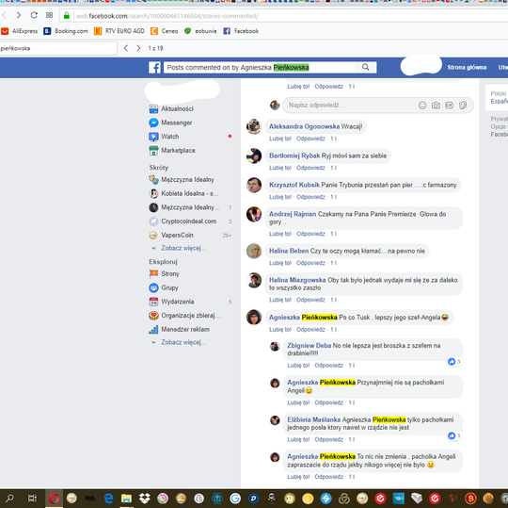Go to the next find-in-page match

[x=138, y=48]
